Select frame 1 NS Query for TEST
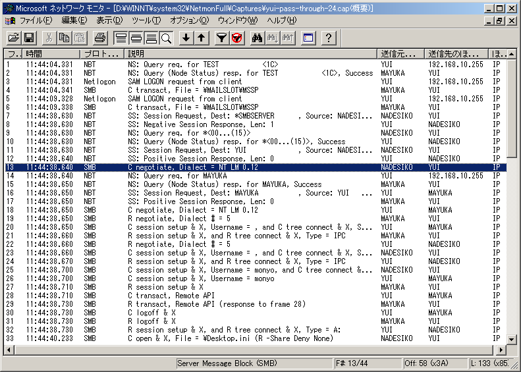Viewport: 521px width, 372px height. tap(255, 65)
